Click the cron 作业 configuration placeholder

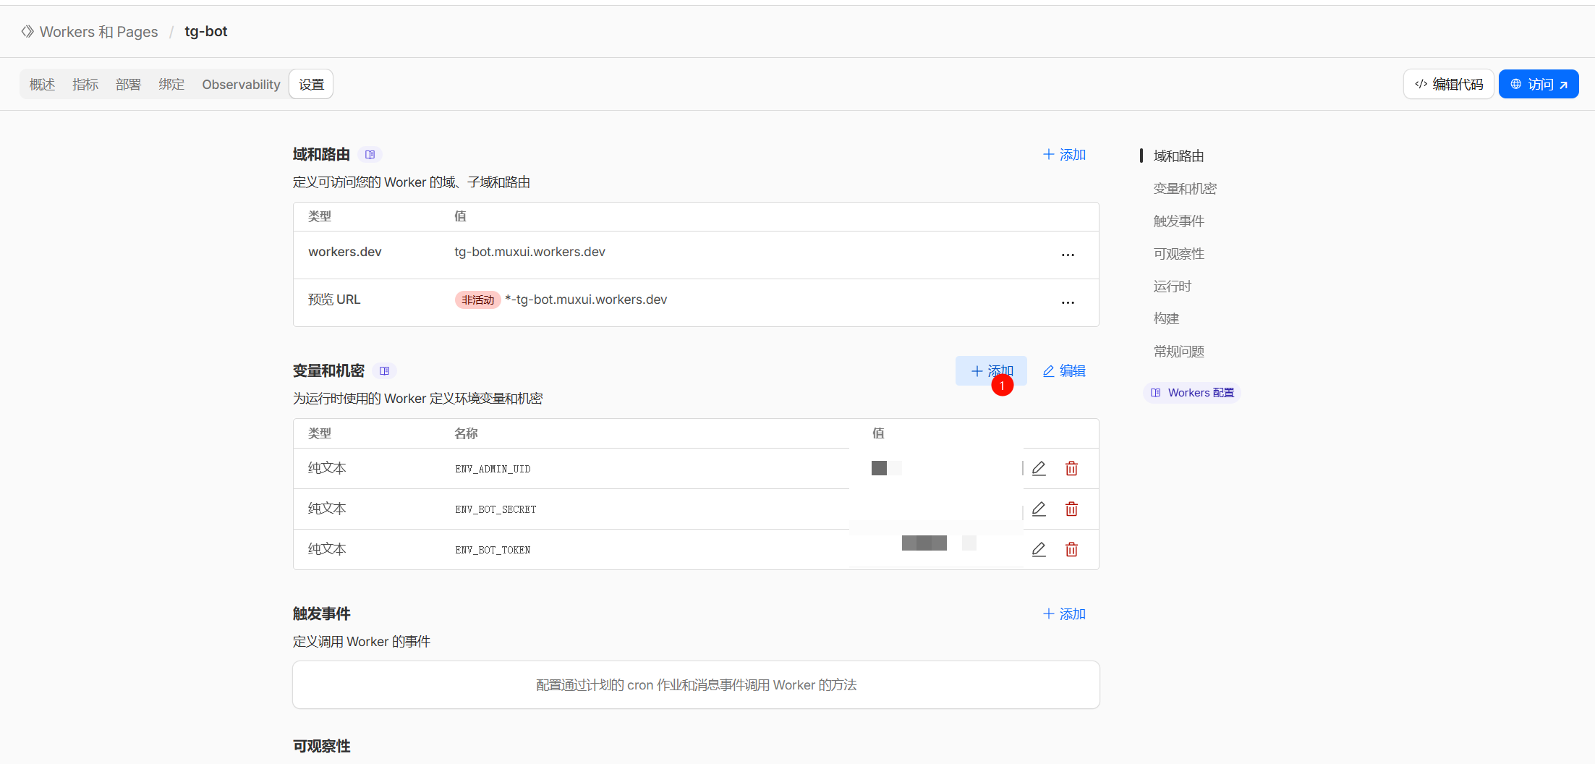[x=695, y=684]
